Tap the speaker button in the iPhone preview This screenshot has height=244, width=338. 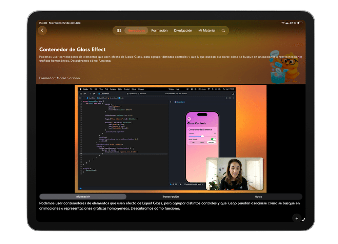tap(189, 119)
